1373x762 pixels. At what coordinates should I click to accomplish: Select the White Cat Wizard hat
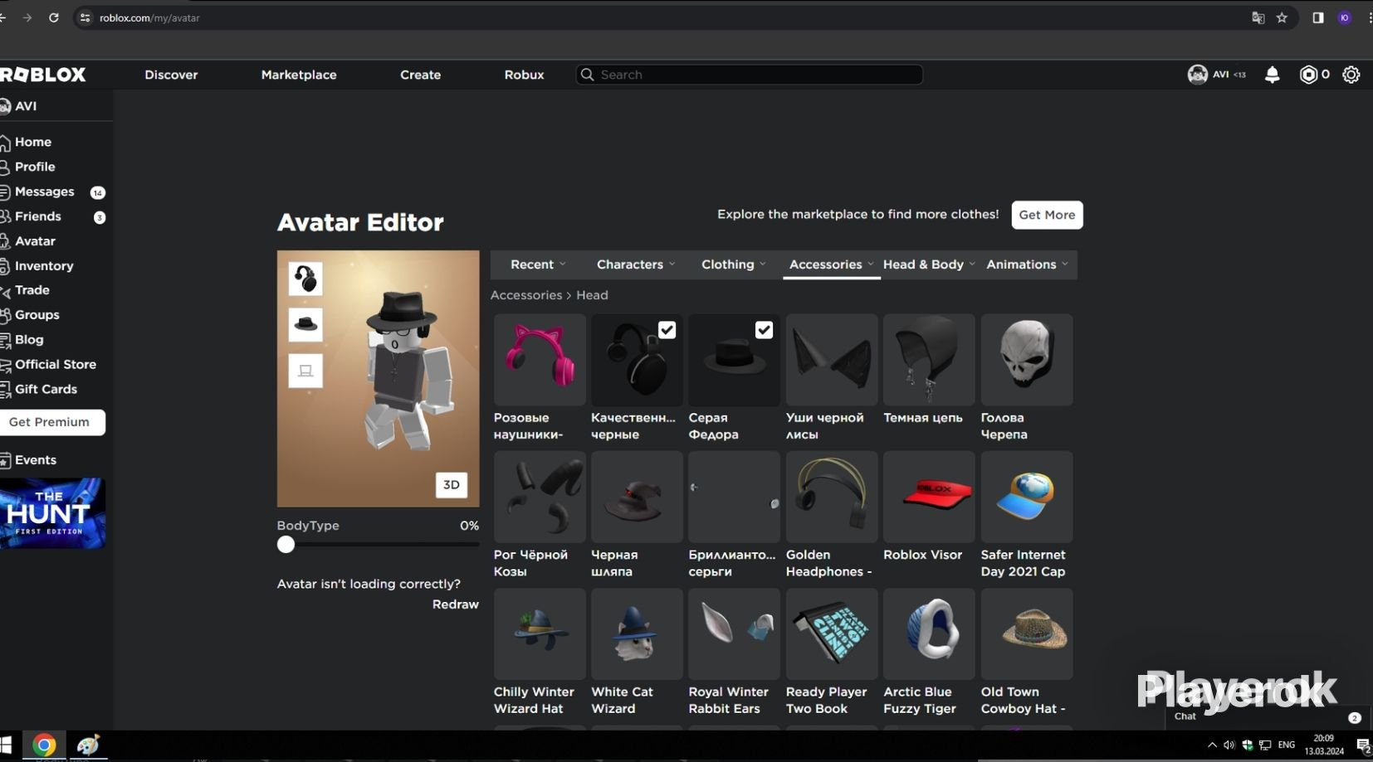coord(637,634)
